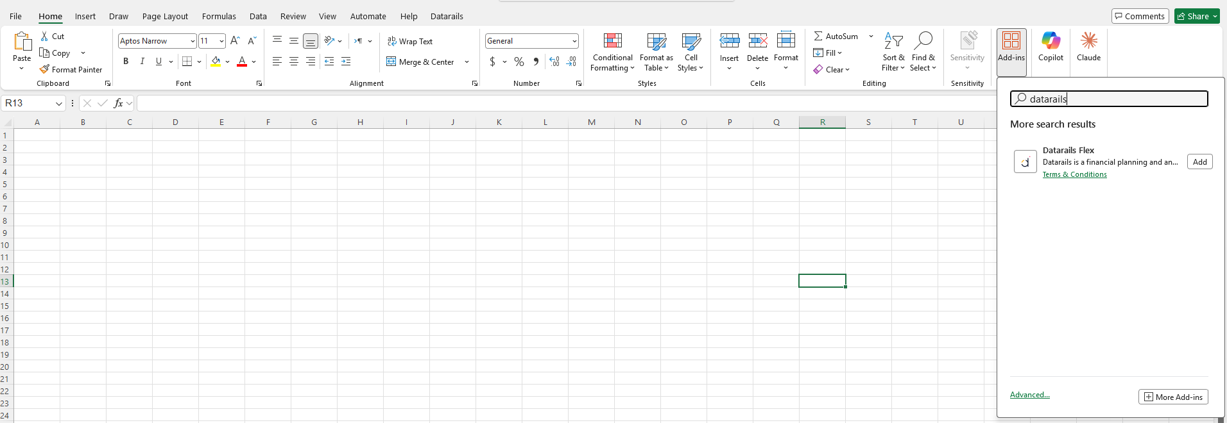The width and height of the screenshot is (1227, 423).
Task: Click the Add-ins button icon
Action: coord(1011,41)
